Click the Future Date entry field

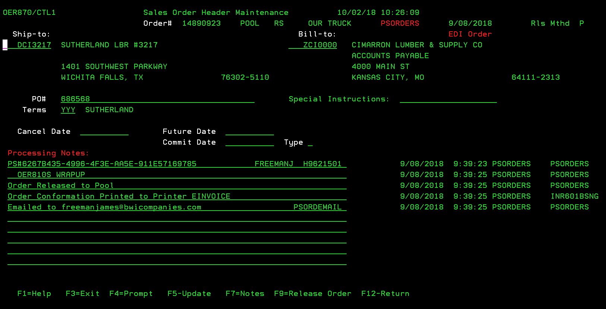tap(249, 132)
